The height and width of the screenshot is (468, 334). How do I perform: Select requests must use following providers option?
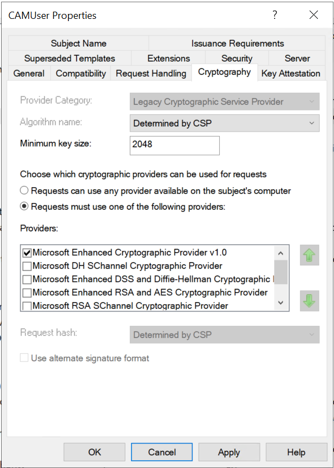click(x=24, y=207)
